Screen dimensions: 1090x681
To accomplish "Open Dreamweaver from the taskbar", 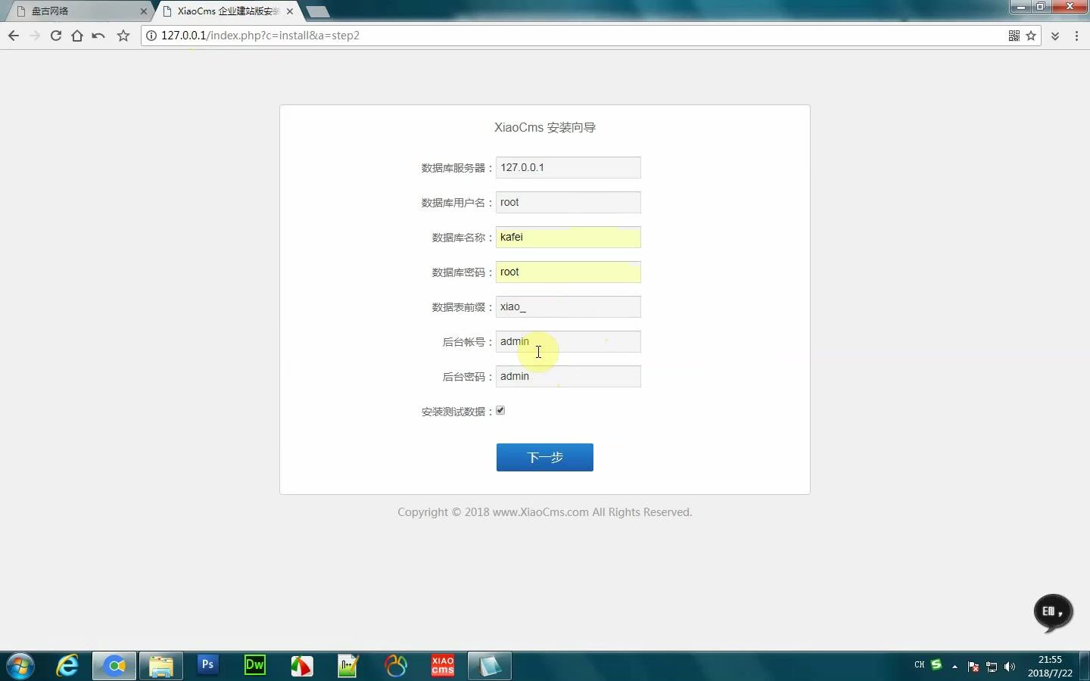I will pyautogui.click(x=255, y=666).
